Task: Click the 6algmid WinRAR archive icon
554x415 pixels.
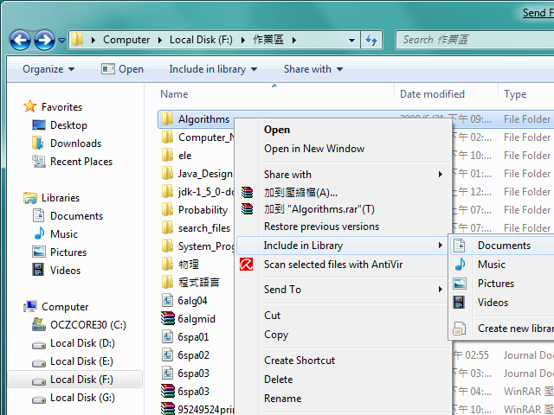Action: pyautogui.click(x=167, y=319)
